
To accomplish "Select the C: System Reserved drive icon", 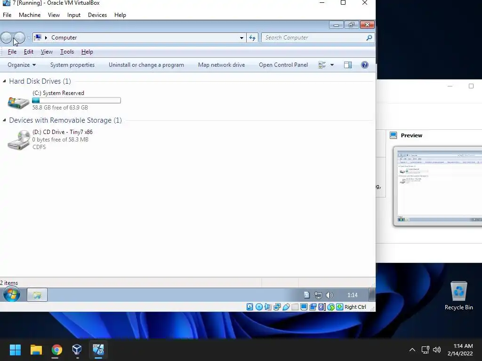I will (x=18, y=102).
